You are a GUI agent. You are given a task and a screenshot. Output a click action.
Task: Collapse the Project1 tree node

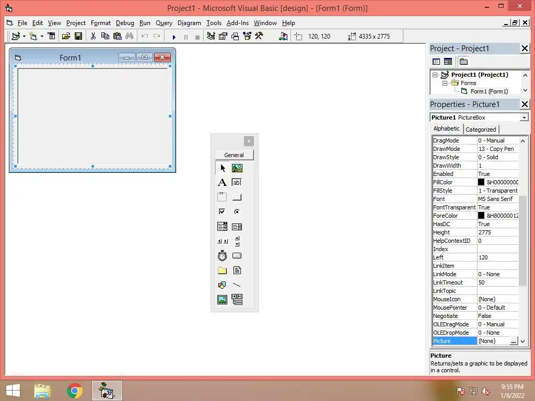coord(435,75)
